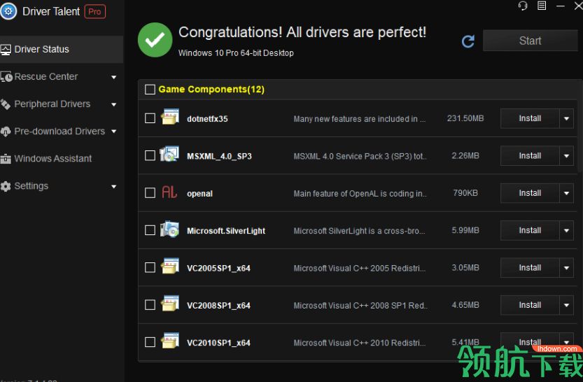Screen dimensions: 583x382
Task: Click the VC2005SP1_x64 package icon
Action: click(170, 266)
